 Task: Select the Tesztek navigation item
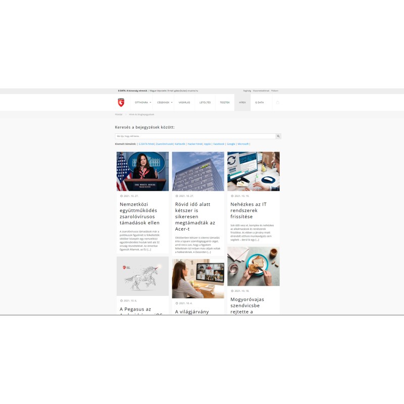pos(225,103)
